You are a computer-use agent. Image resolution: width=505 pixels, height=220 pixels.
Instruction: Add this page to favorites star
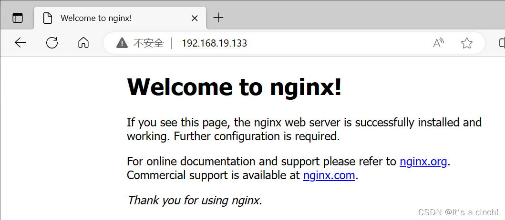coord(467,43)
